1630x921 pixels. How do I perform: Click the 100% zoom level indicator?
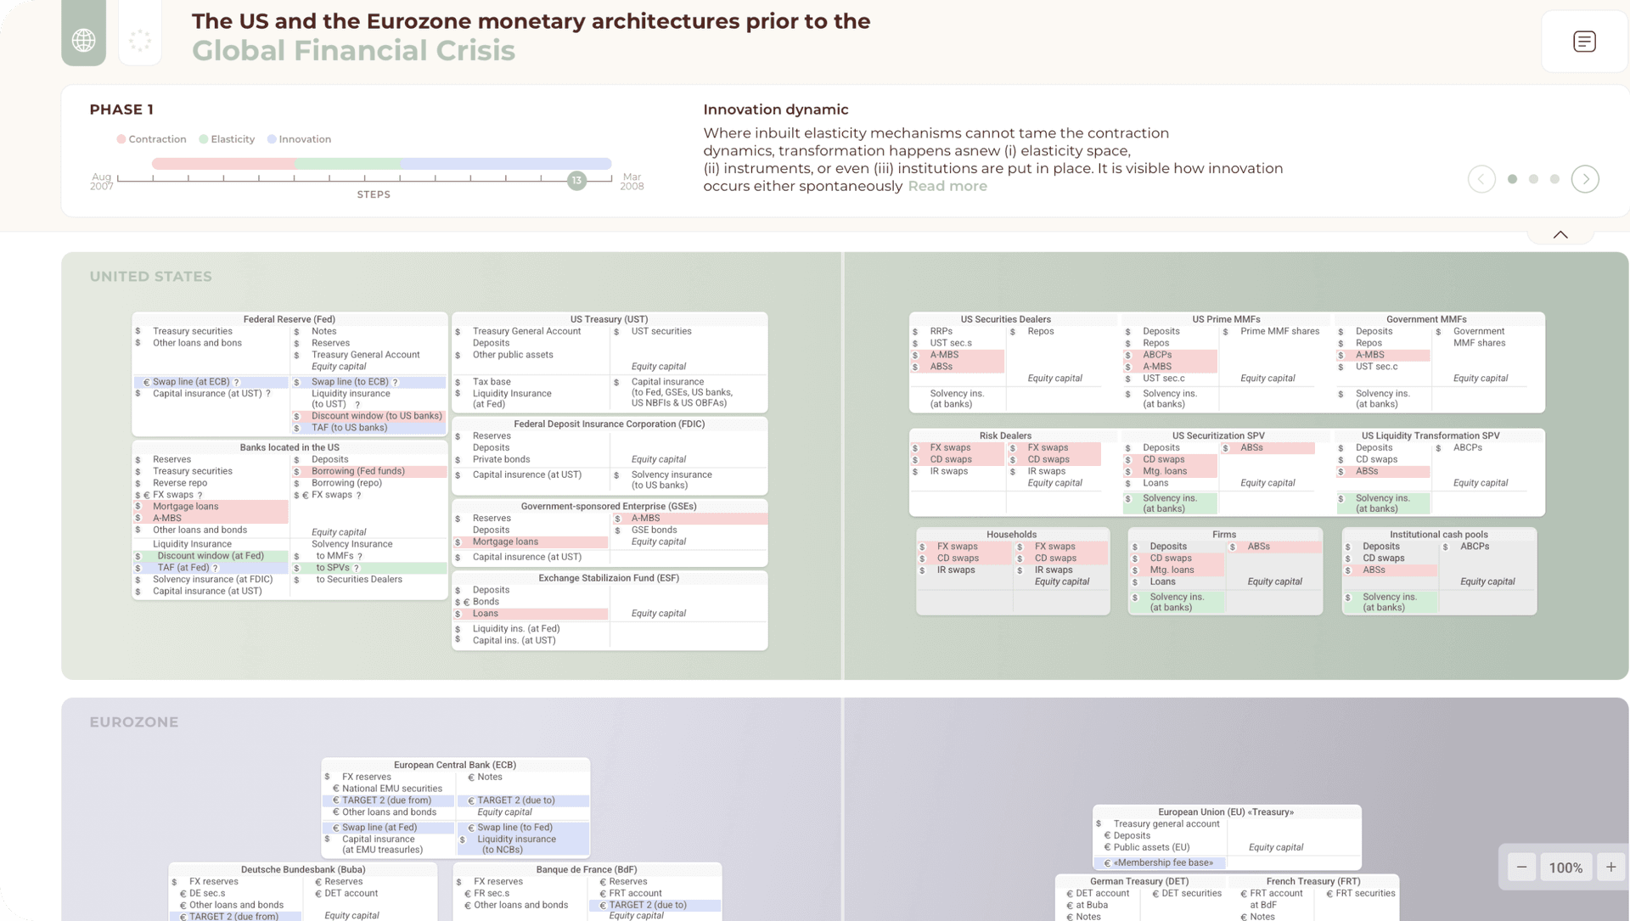1566,867
